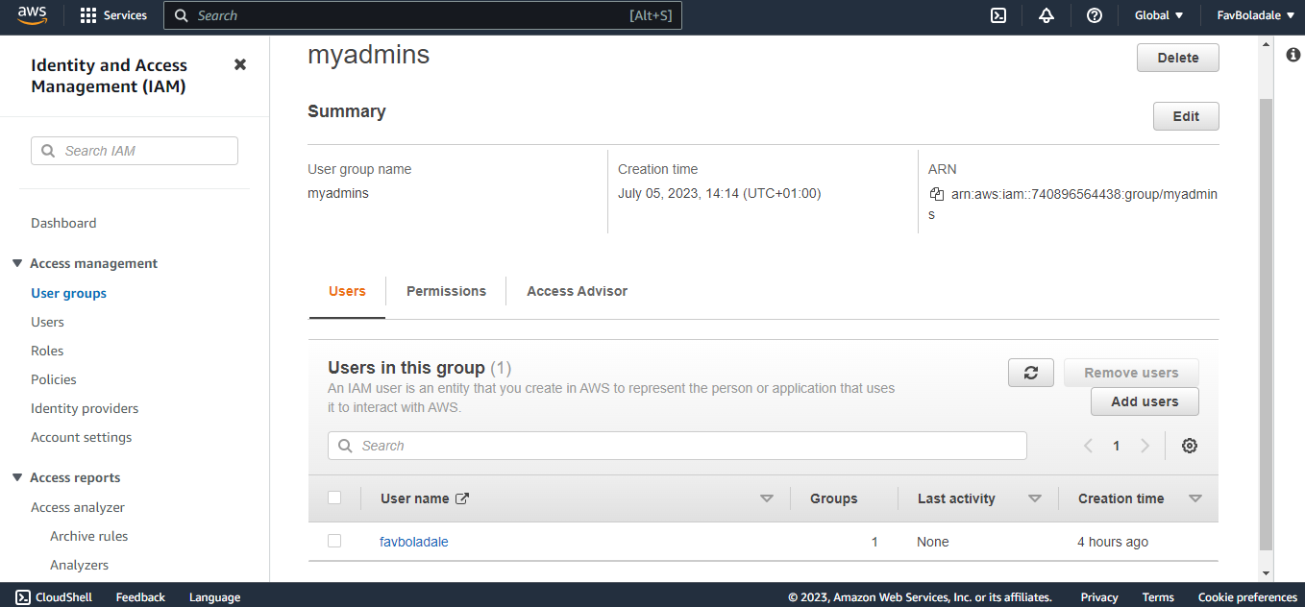Open the Global region dropdown
Viewport: 1305px width, 607px height.
coord(1159,15)
